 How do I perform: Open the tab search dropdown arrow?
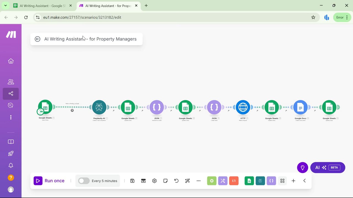[x=5, y=5]
